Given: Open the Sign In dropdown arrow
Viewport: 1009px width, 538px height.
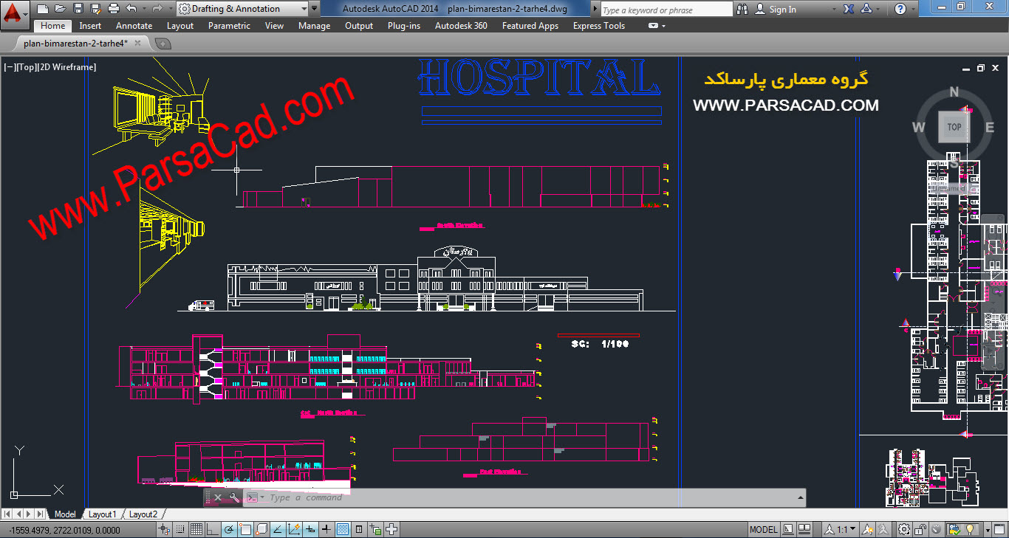Looking at the screenshot, I should tap(834, 9).
